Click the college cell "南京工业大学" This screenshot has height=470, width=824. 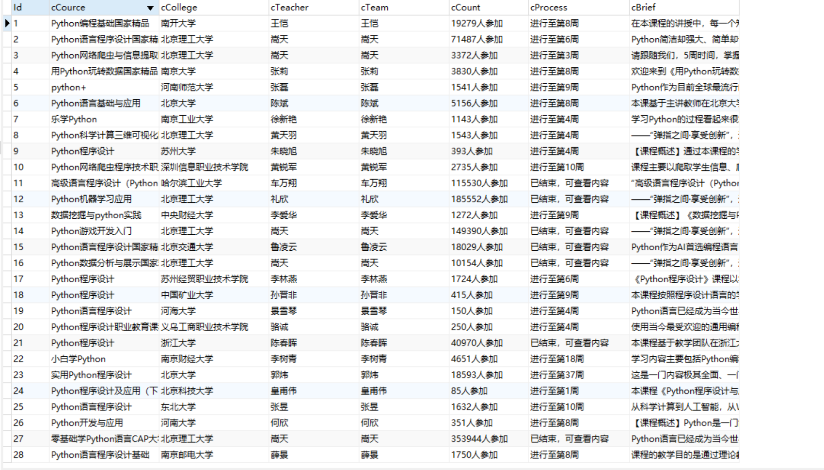pos(214,119)
